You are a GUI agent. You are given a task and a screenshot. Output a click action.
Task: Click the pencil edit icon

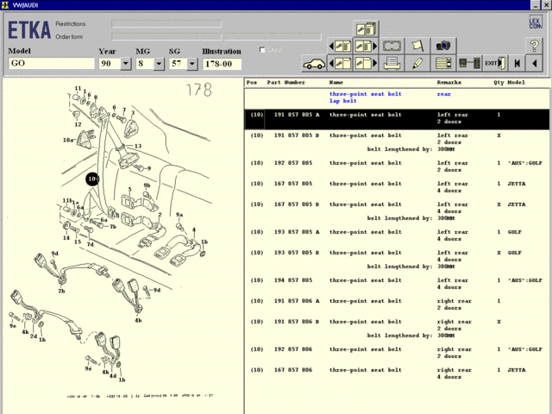point(417,64)
